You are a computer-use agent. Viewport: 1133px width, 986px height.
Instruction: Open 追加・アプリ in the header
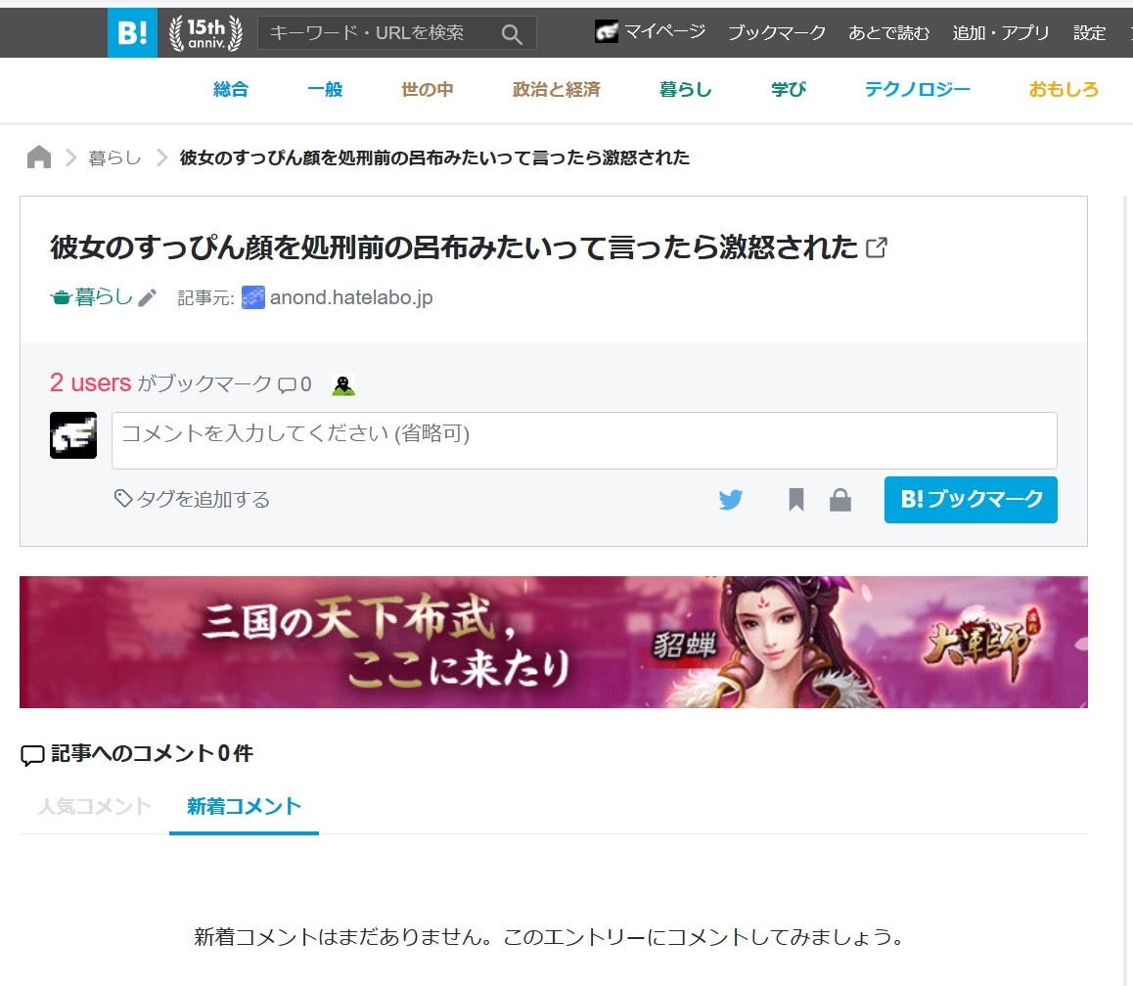click(1001, 32)
